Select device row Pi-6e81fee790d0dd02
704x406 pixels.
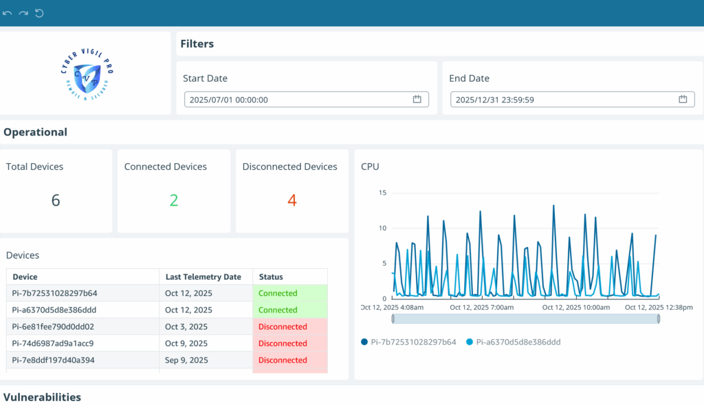[x=54, y=327]
